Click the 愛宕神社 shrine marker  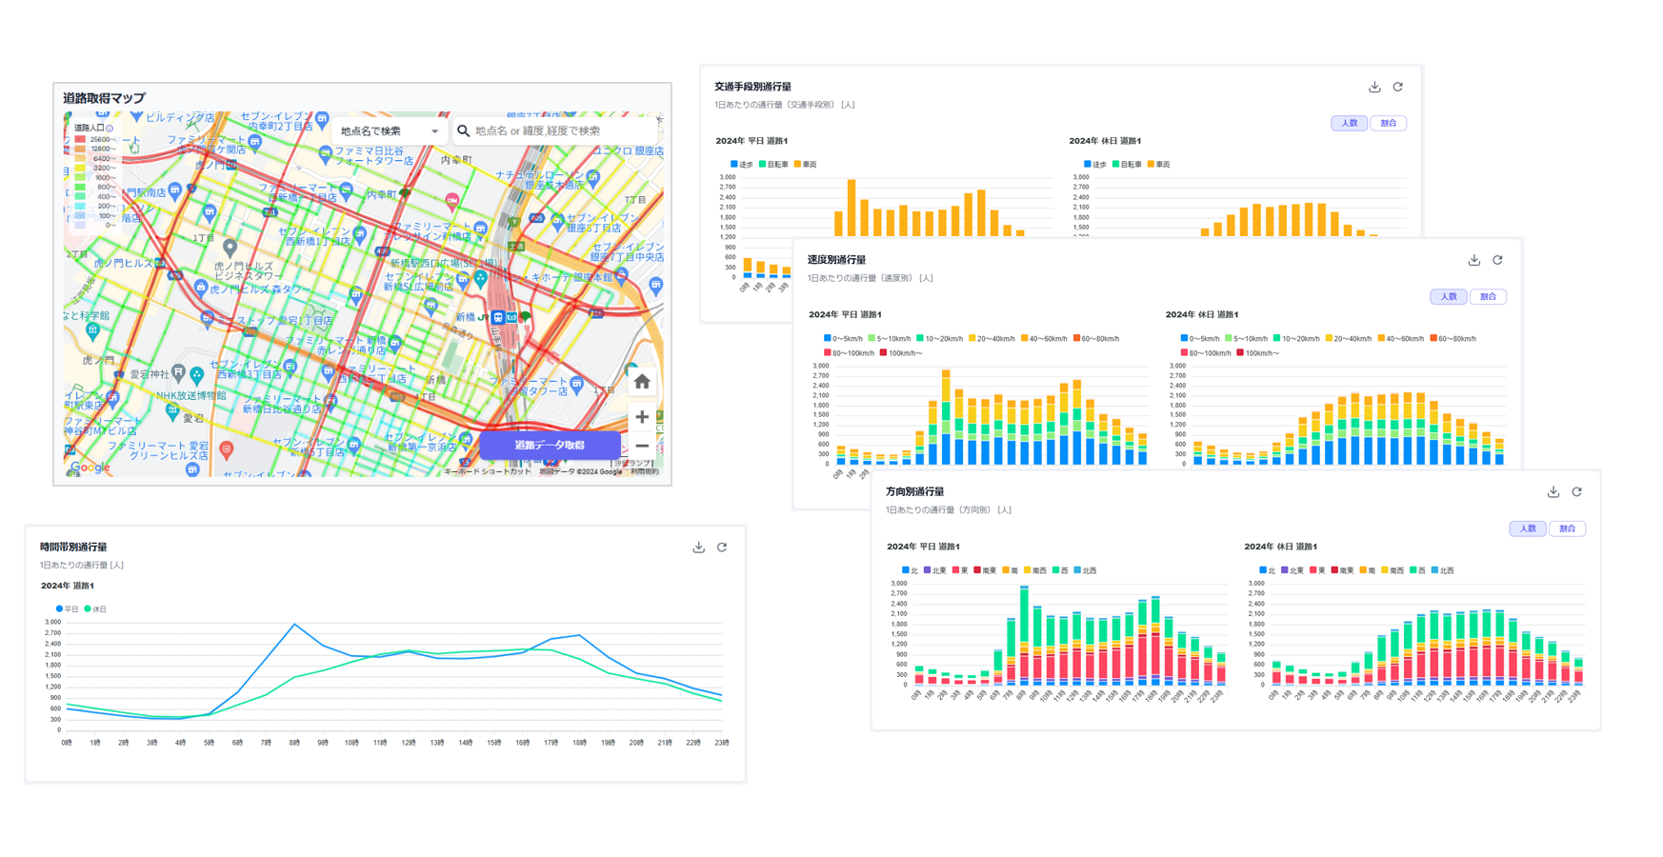(177, 372)
